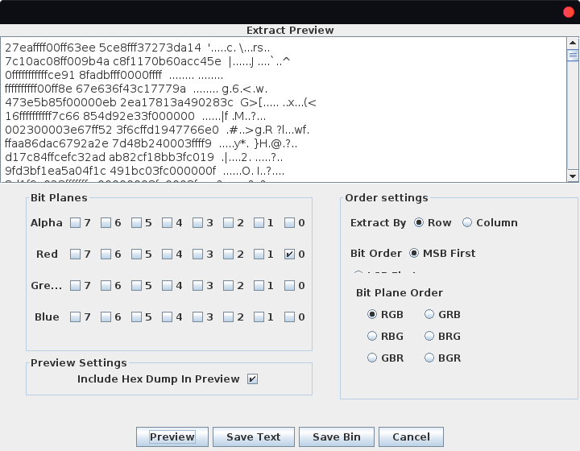Choose BGR bit plane order
The height and width of the screenshot is (451, 580).
429,358
